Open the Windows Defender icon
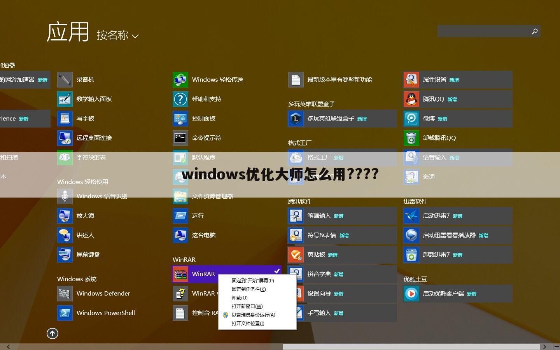Screen dimensions: 560x350 click(65, 294)
